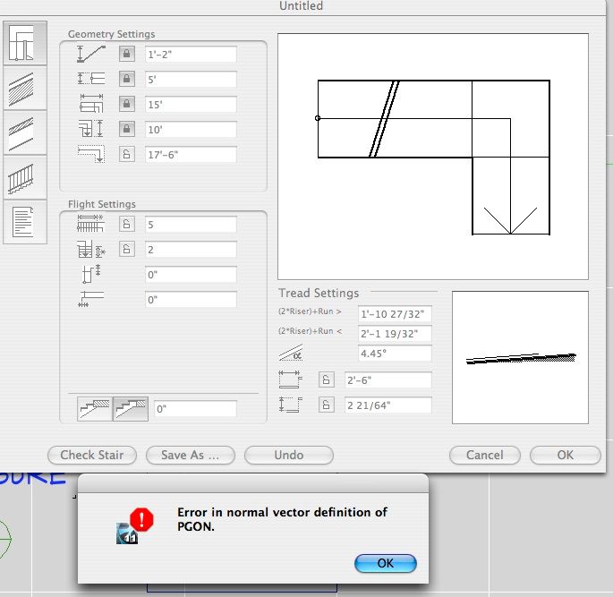Edit the 15' length field
Image resolution: width=613 pixels, height=597 pixels.
pos(191,104)
